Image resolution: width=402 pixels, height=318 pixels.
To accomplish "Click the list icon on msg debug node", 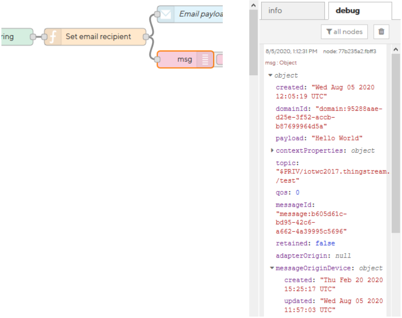I will click(x=205, y=60).
